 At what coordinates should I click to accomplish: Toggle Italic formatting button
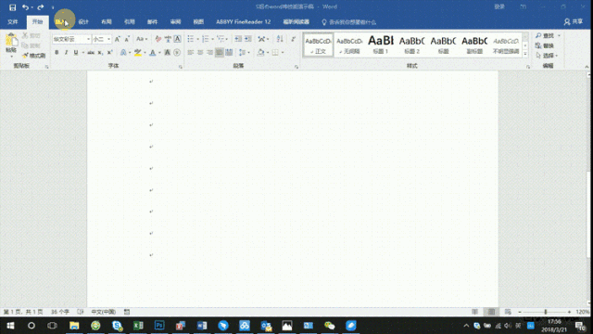(66, 53)
